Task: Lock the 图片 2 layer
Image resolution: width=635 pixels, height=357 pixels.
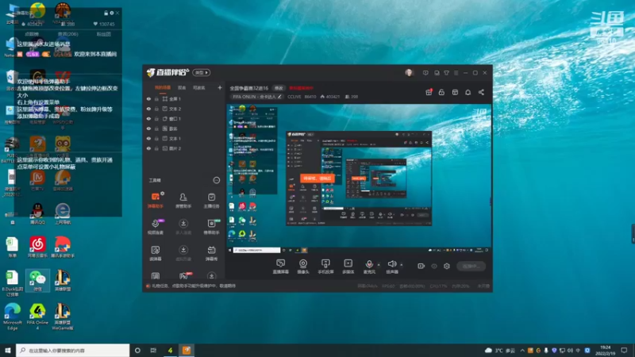Action: [156, 148]
